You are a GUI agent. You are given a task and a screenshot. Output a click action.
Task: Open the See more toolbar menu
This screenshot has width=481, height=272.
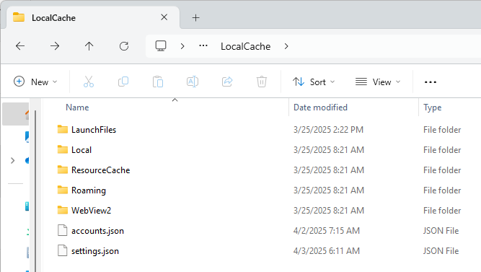click(431, 82)
